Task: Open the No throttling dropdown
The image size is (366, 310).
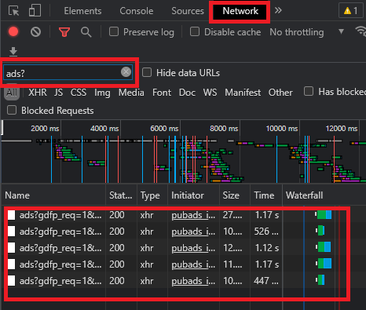Action: click(x=307, y=32)
